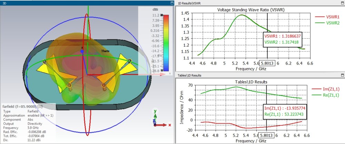
Task: Maximize the Tables 1D Results panel
Action: [342, 75]
